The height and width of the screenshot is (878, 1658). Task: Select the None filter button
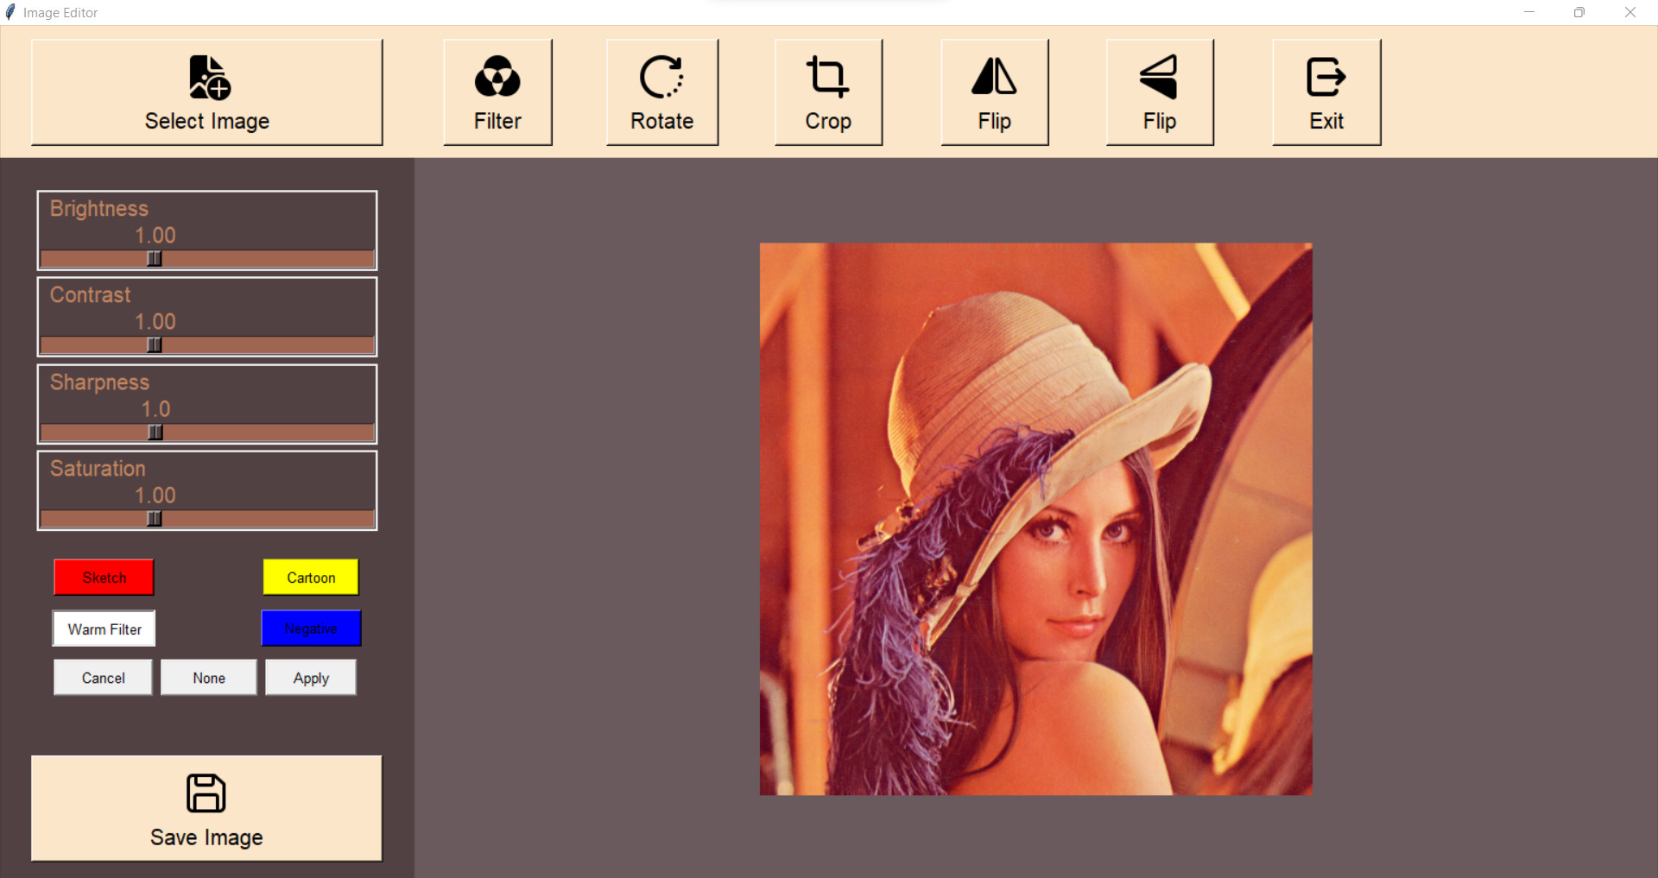tap(209, 678)
